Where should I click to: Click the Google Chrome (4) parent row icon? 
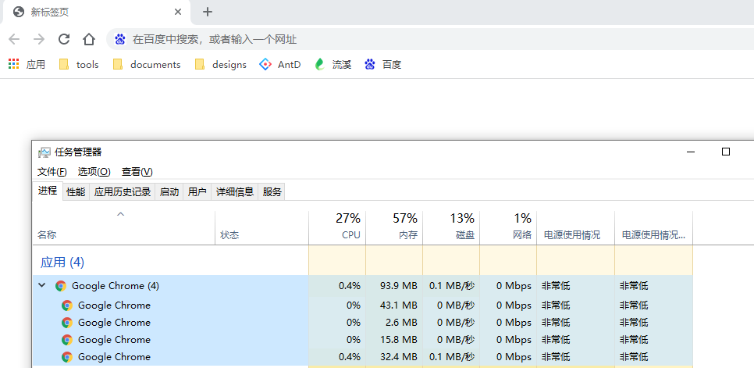[x=61, y=286]
